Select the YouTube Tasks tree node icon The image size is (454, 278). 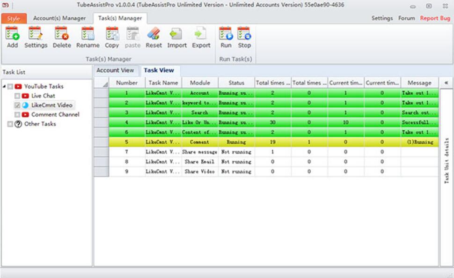pyautogui.click(x=18, y=86)
